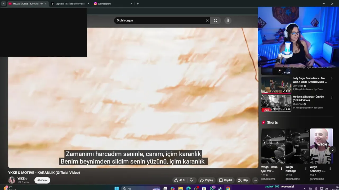Like the KARANLIK video

pos(179,180)
